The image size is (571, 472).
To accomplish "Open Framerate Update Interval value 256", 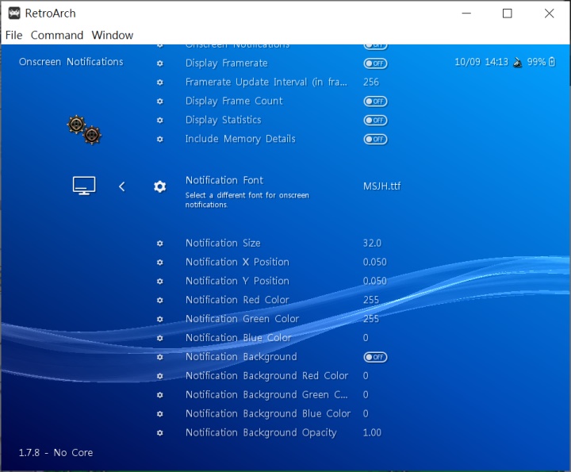I will point(371,83).
